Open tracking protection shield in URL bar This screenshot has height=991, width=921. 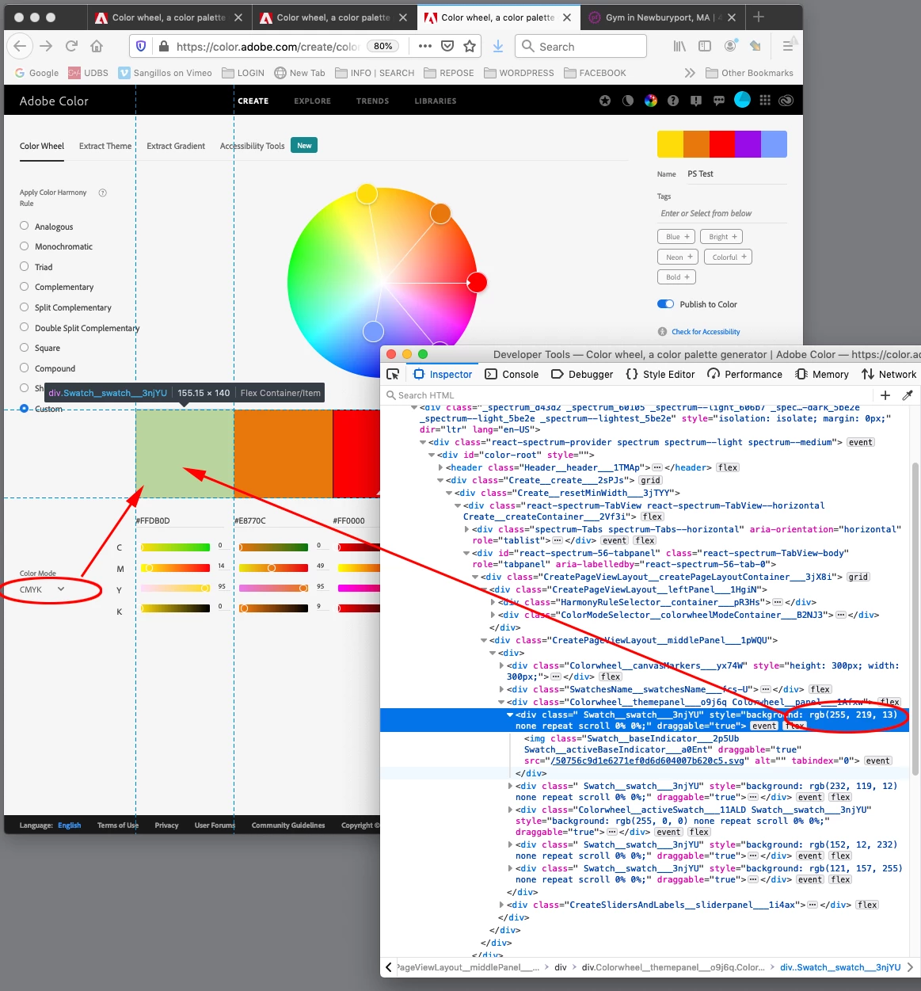click(x=141, y=46)
